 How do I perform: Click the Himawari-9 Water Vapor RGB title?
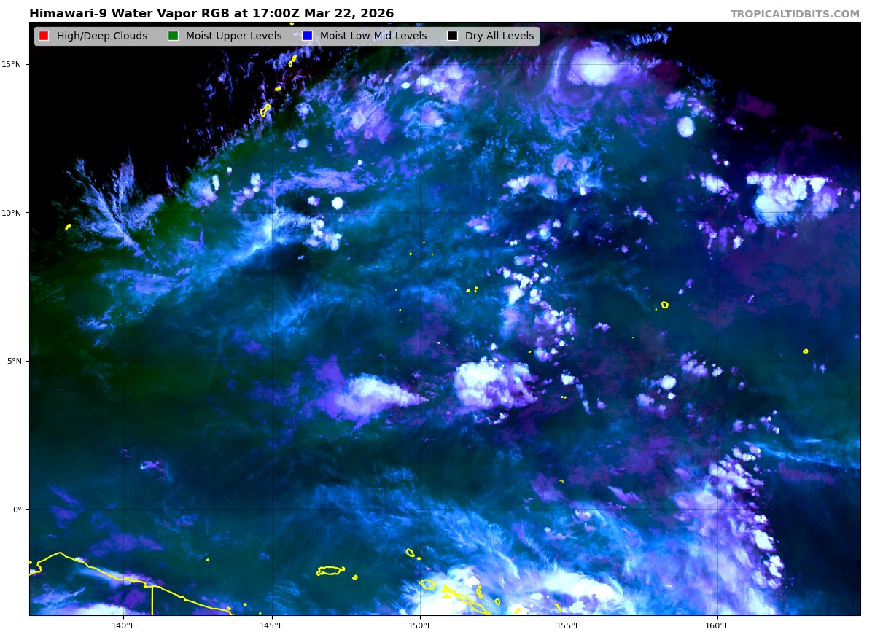coord(211,14)
